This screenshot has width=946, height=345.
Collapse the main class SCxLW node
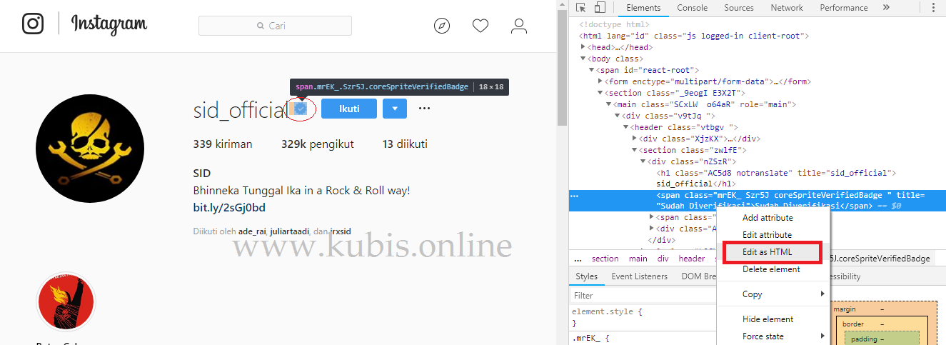pyautogui.click(x=609, y=104)
